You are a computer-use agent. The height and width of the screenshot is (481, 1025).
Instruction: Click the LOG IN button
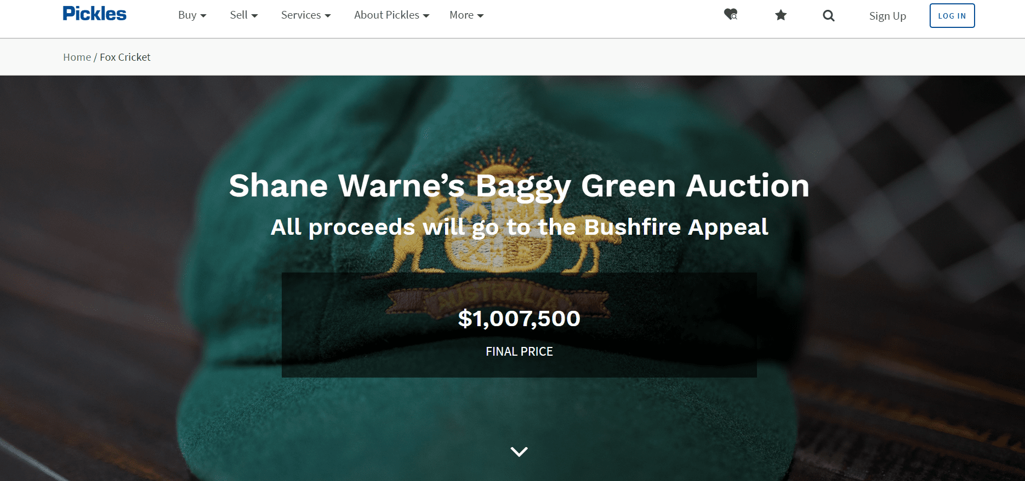click(952, 16)
